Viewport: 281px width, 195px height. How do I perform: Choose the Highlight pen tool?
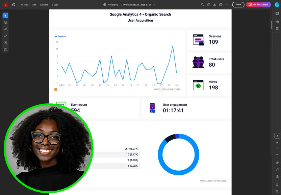tap(5, 29)
